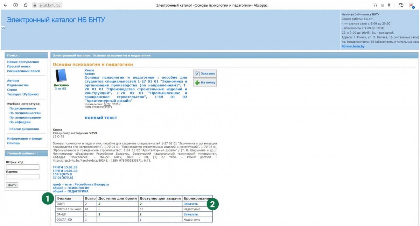
Task: Click the checkmark icon on Заказать
Action: (197, 74)
